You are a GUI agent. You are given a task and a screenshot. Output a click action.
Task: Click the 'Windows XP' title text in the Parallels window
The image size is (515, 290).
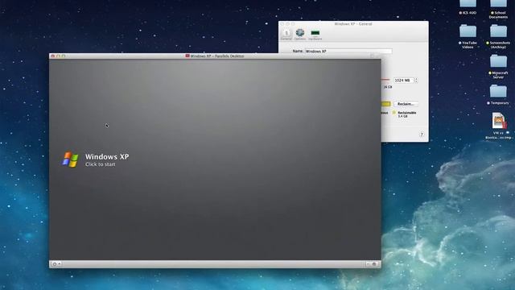point(107,157)
